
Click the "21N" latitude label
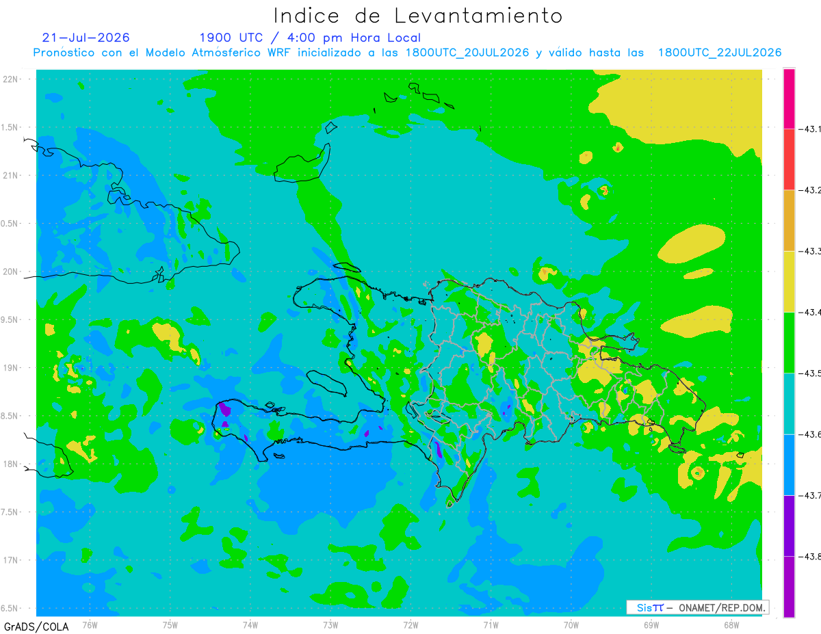(x=12, y=176)
